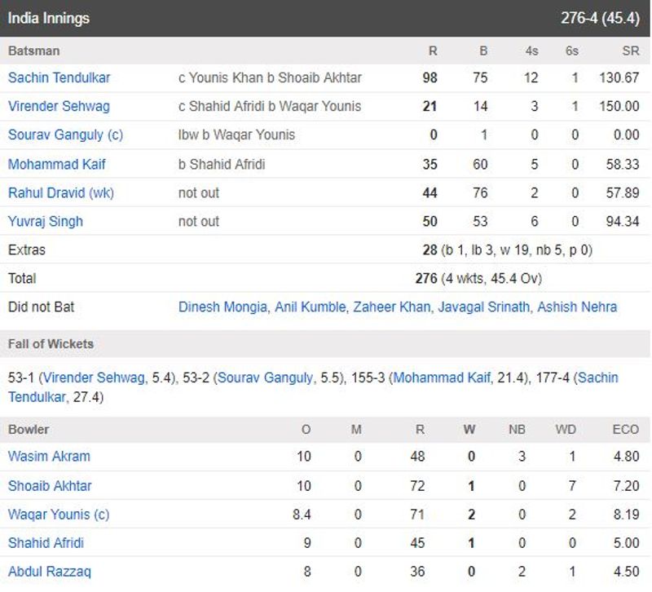652x592 pixels.
Task: Click Anil Kumble in Did not Bat
Action: [310, 307]
